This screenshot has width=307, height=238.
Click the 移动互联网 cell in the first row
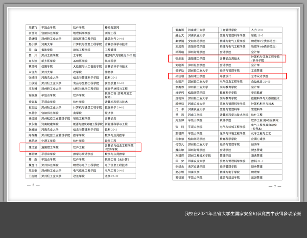112,28
